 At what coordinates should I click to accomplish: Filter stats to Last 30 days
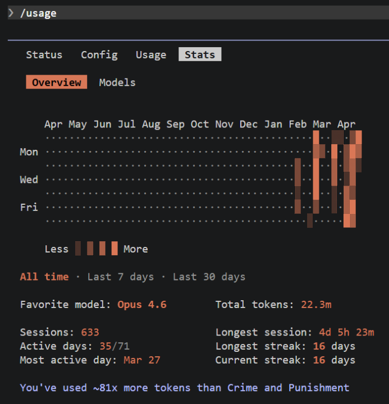209,277
